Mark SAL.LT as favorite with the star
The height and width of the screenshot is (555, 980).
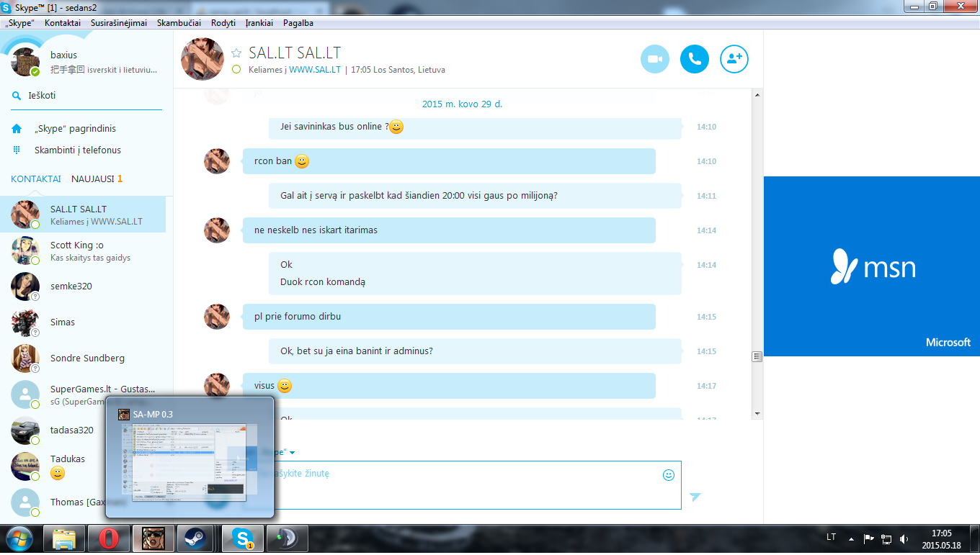point(236,53)
